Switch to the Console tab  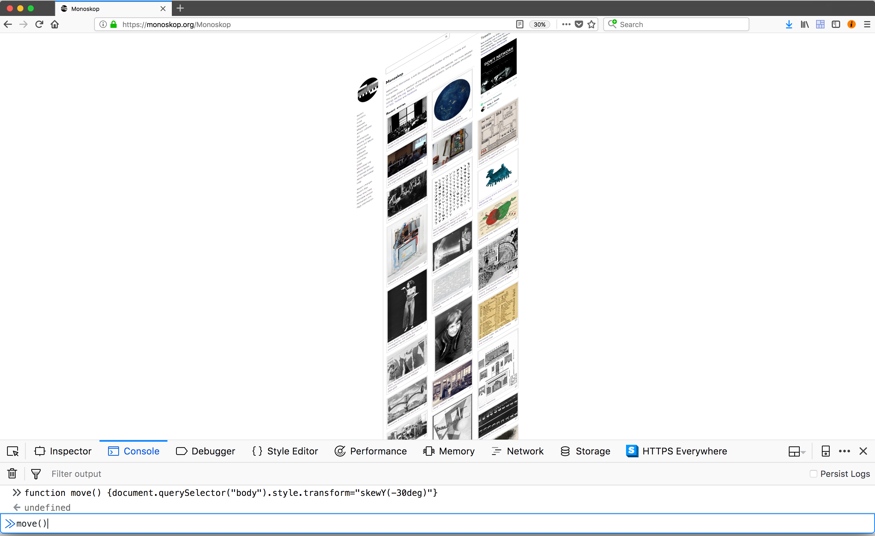134,451
